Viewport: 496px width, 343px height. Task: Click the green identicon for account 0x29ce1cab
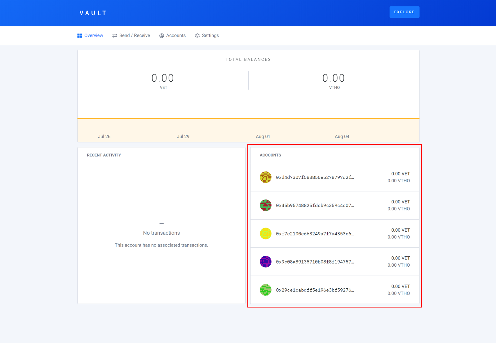[265, 290]
